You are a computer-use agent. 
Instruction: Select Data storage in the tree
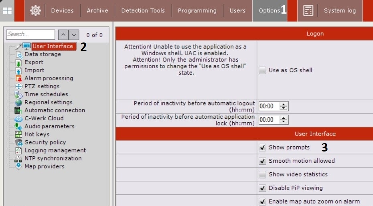[x=43, y=54]
